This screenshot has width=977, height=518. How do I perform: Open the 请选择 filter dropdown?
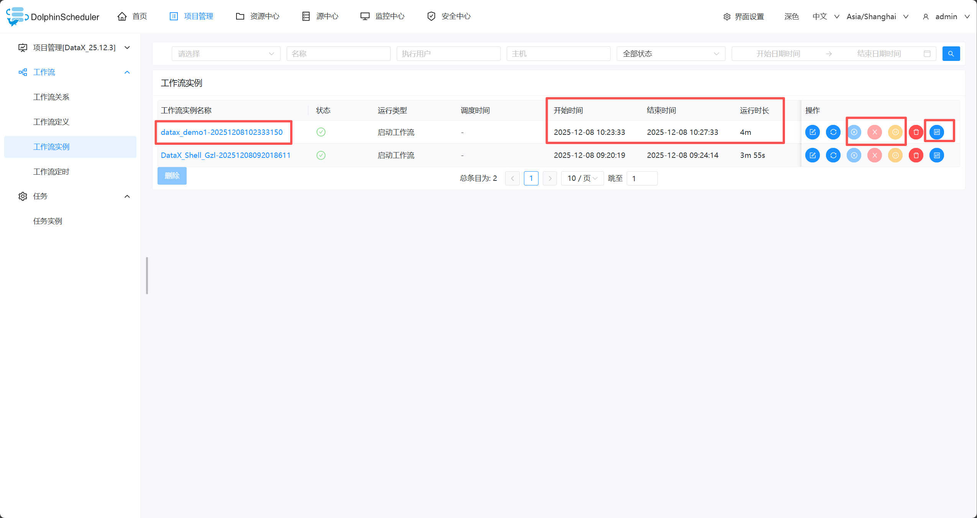[226, 54]
